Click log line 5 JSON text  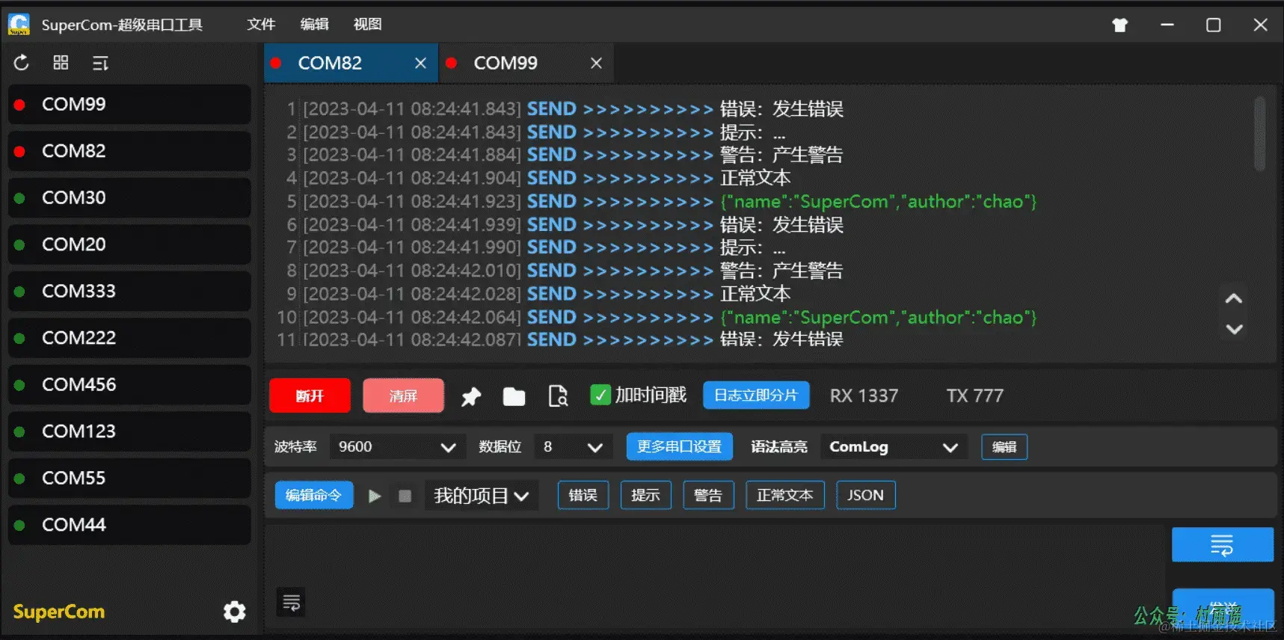(879, 201)
